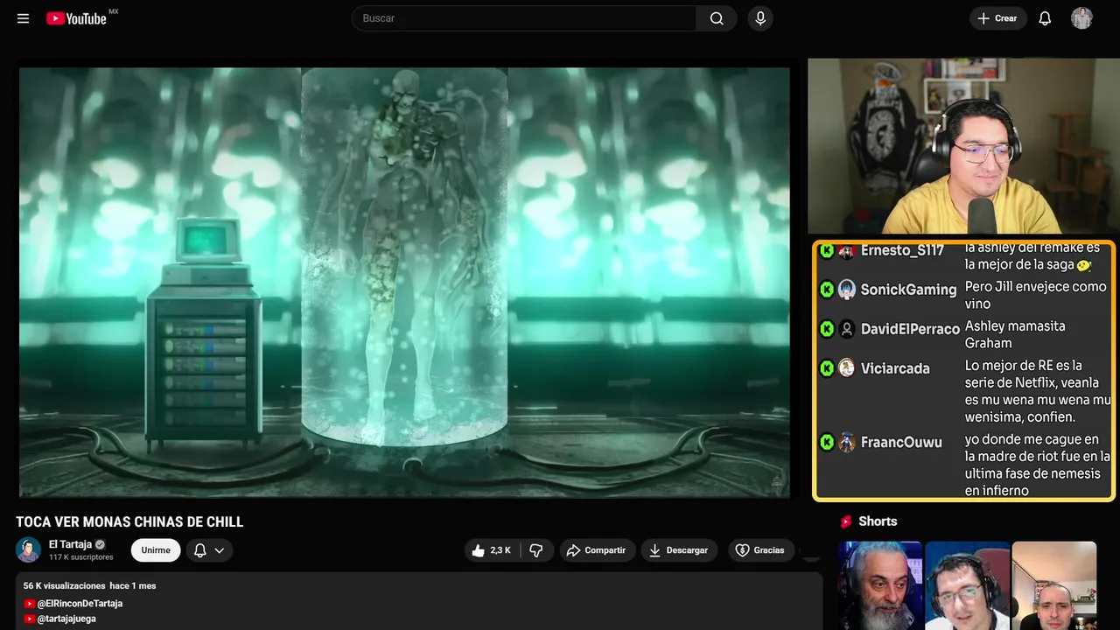Dislike the video with thumbs down
This screenshot has width=1120, height=630.
click(535, 550)
